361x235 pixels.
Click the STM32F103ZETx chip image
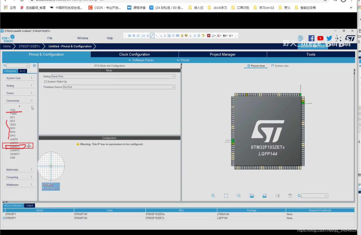tap(268, 131)
